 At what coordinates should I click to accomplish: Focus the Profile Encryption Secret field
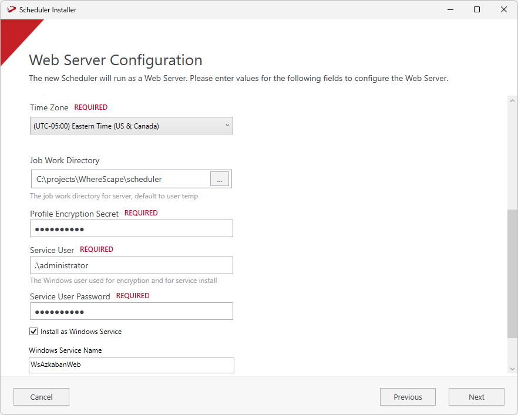(132, 228)
